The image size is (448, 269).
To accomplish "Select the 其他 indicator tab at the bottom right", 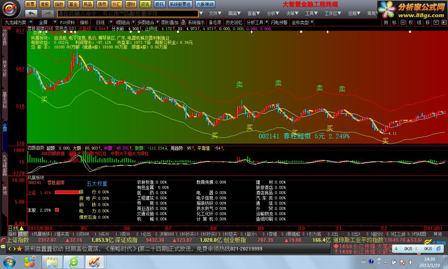I will tap(437, 234).
